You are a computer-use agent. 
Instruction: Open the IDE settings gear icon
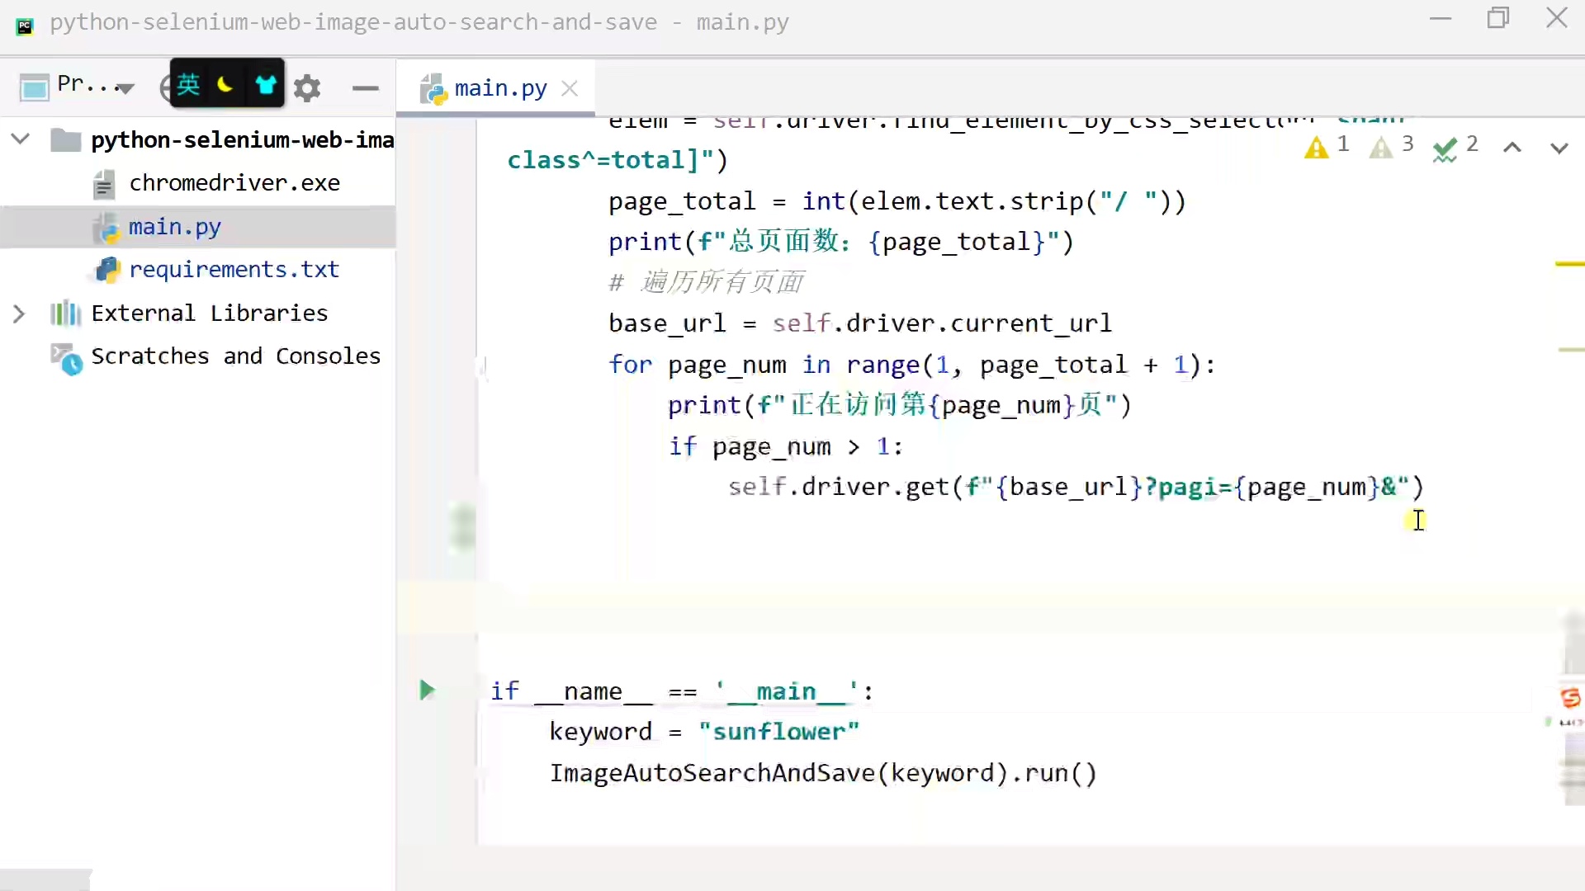tap(308, 87)
